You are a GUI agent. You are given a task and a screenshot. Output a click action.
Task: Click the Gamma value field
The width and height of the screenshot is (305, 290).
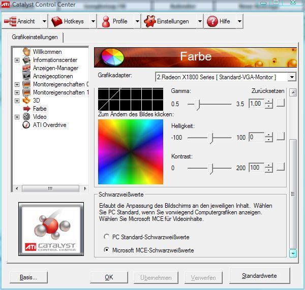pos(257,104)
